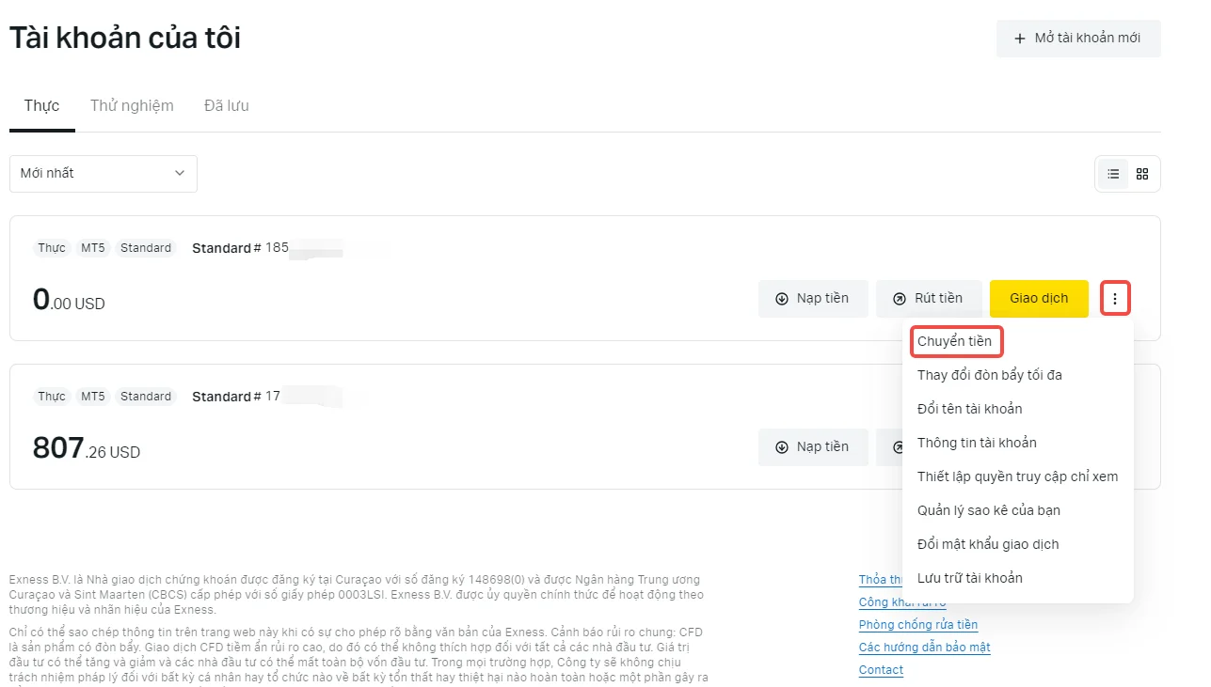Switch to list view layout

tap(1113, 174)
